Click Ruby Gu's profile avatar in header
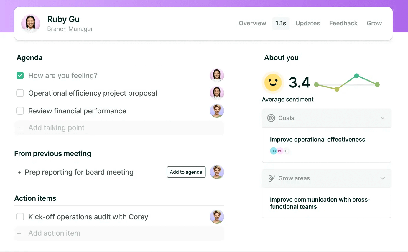Screen dimensions: 408x252 [31, 23]
